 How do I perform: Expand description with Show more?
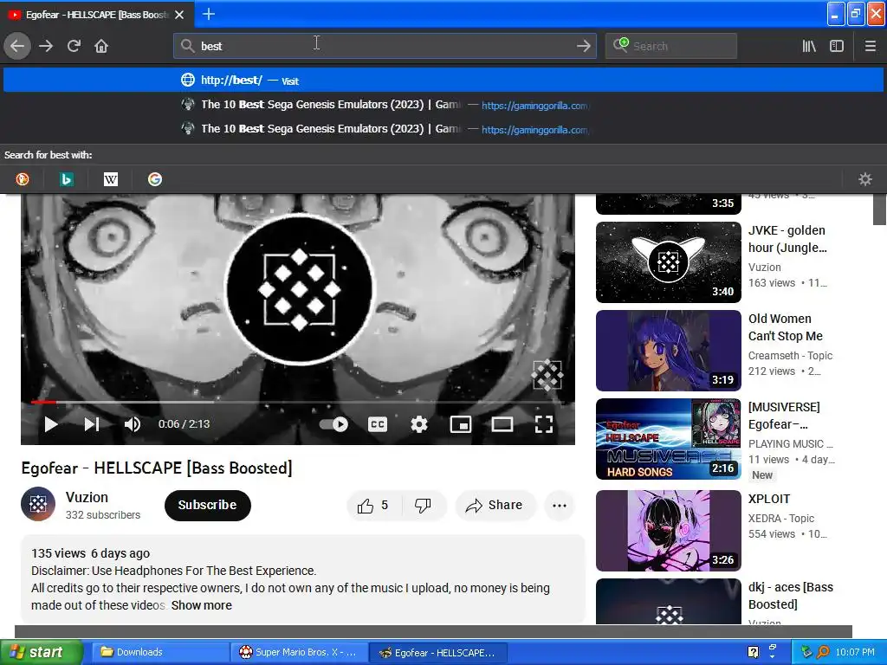201,605
